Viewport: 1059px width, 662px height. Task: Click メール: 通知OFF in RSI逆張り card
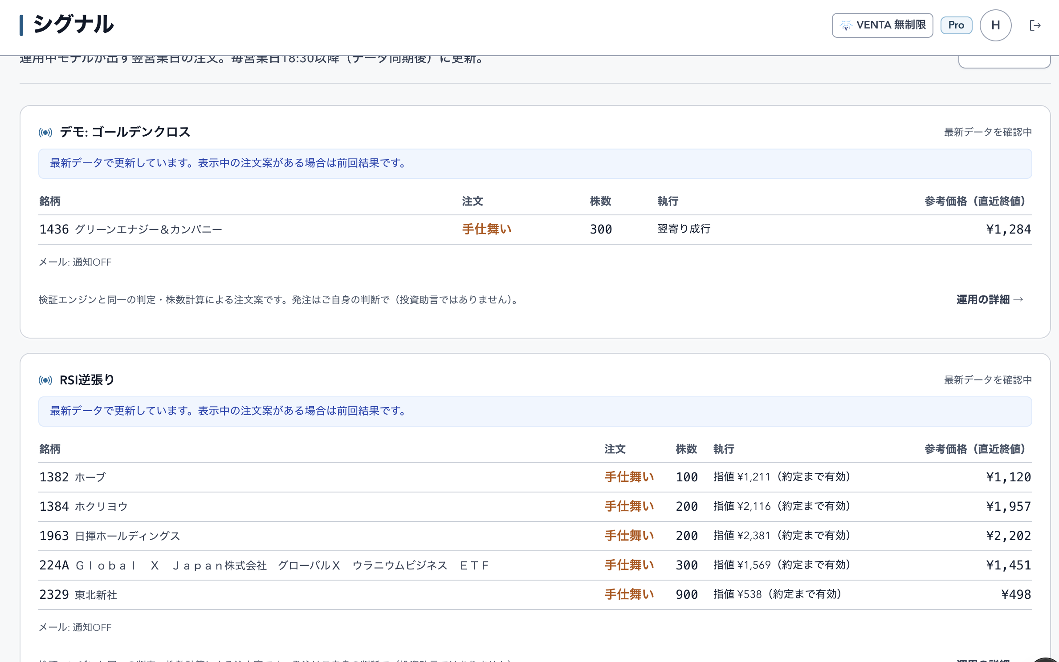coord(75,627)
